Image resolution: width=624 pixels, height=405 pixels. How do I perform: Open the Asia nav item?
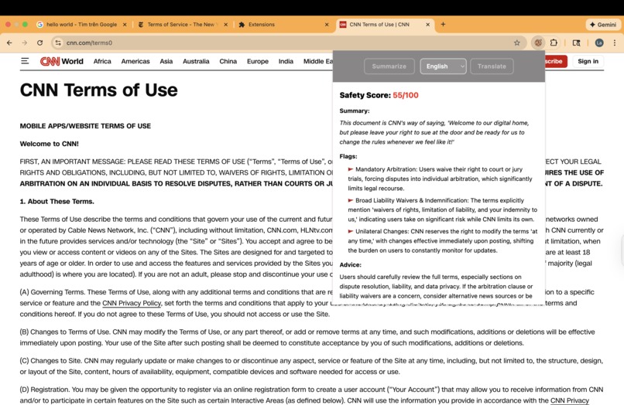166,61
